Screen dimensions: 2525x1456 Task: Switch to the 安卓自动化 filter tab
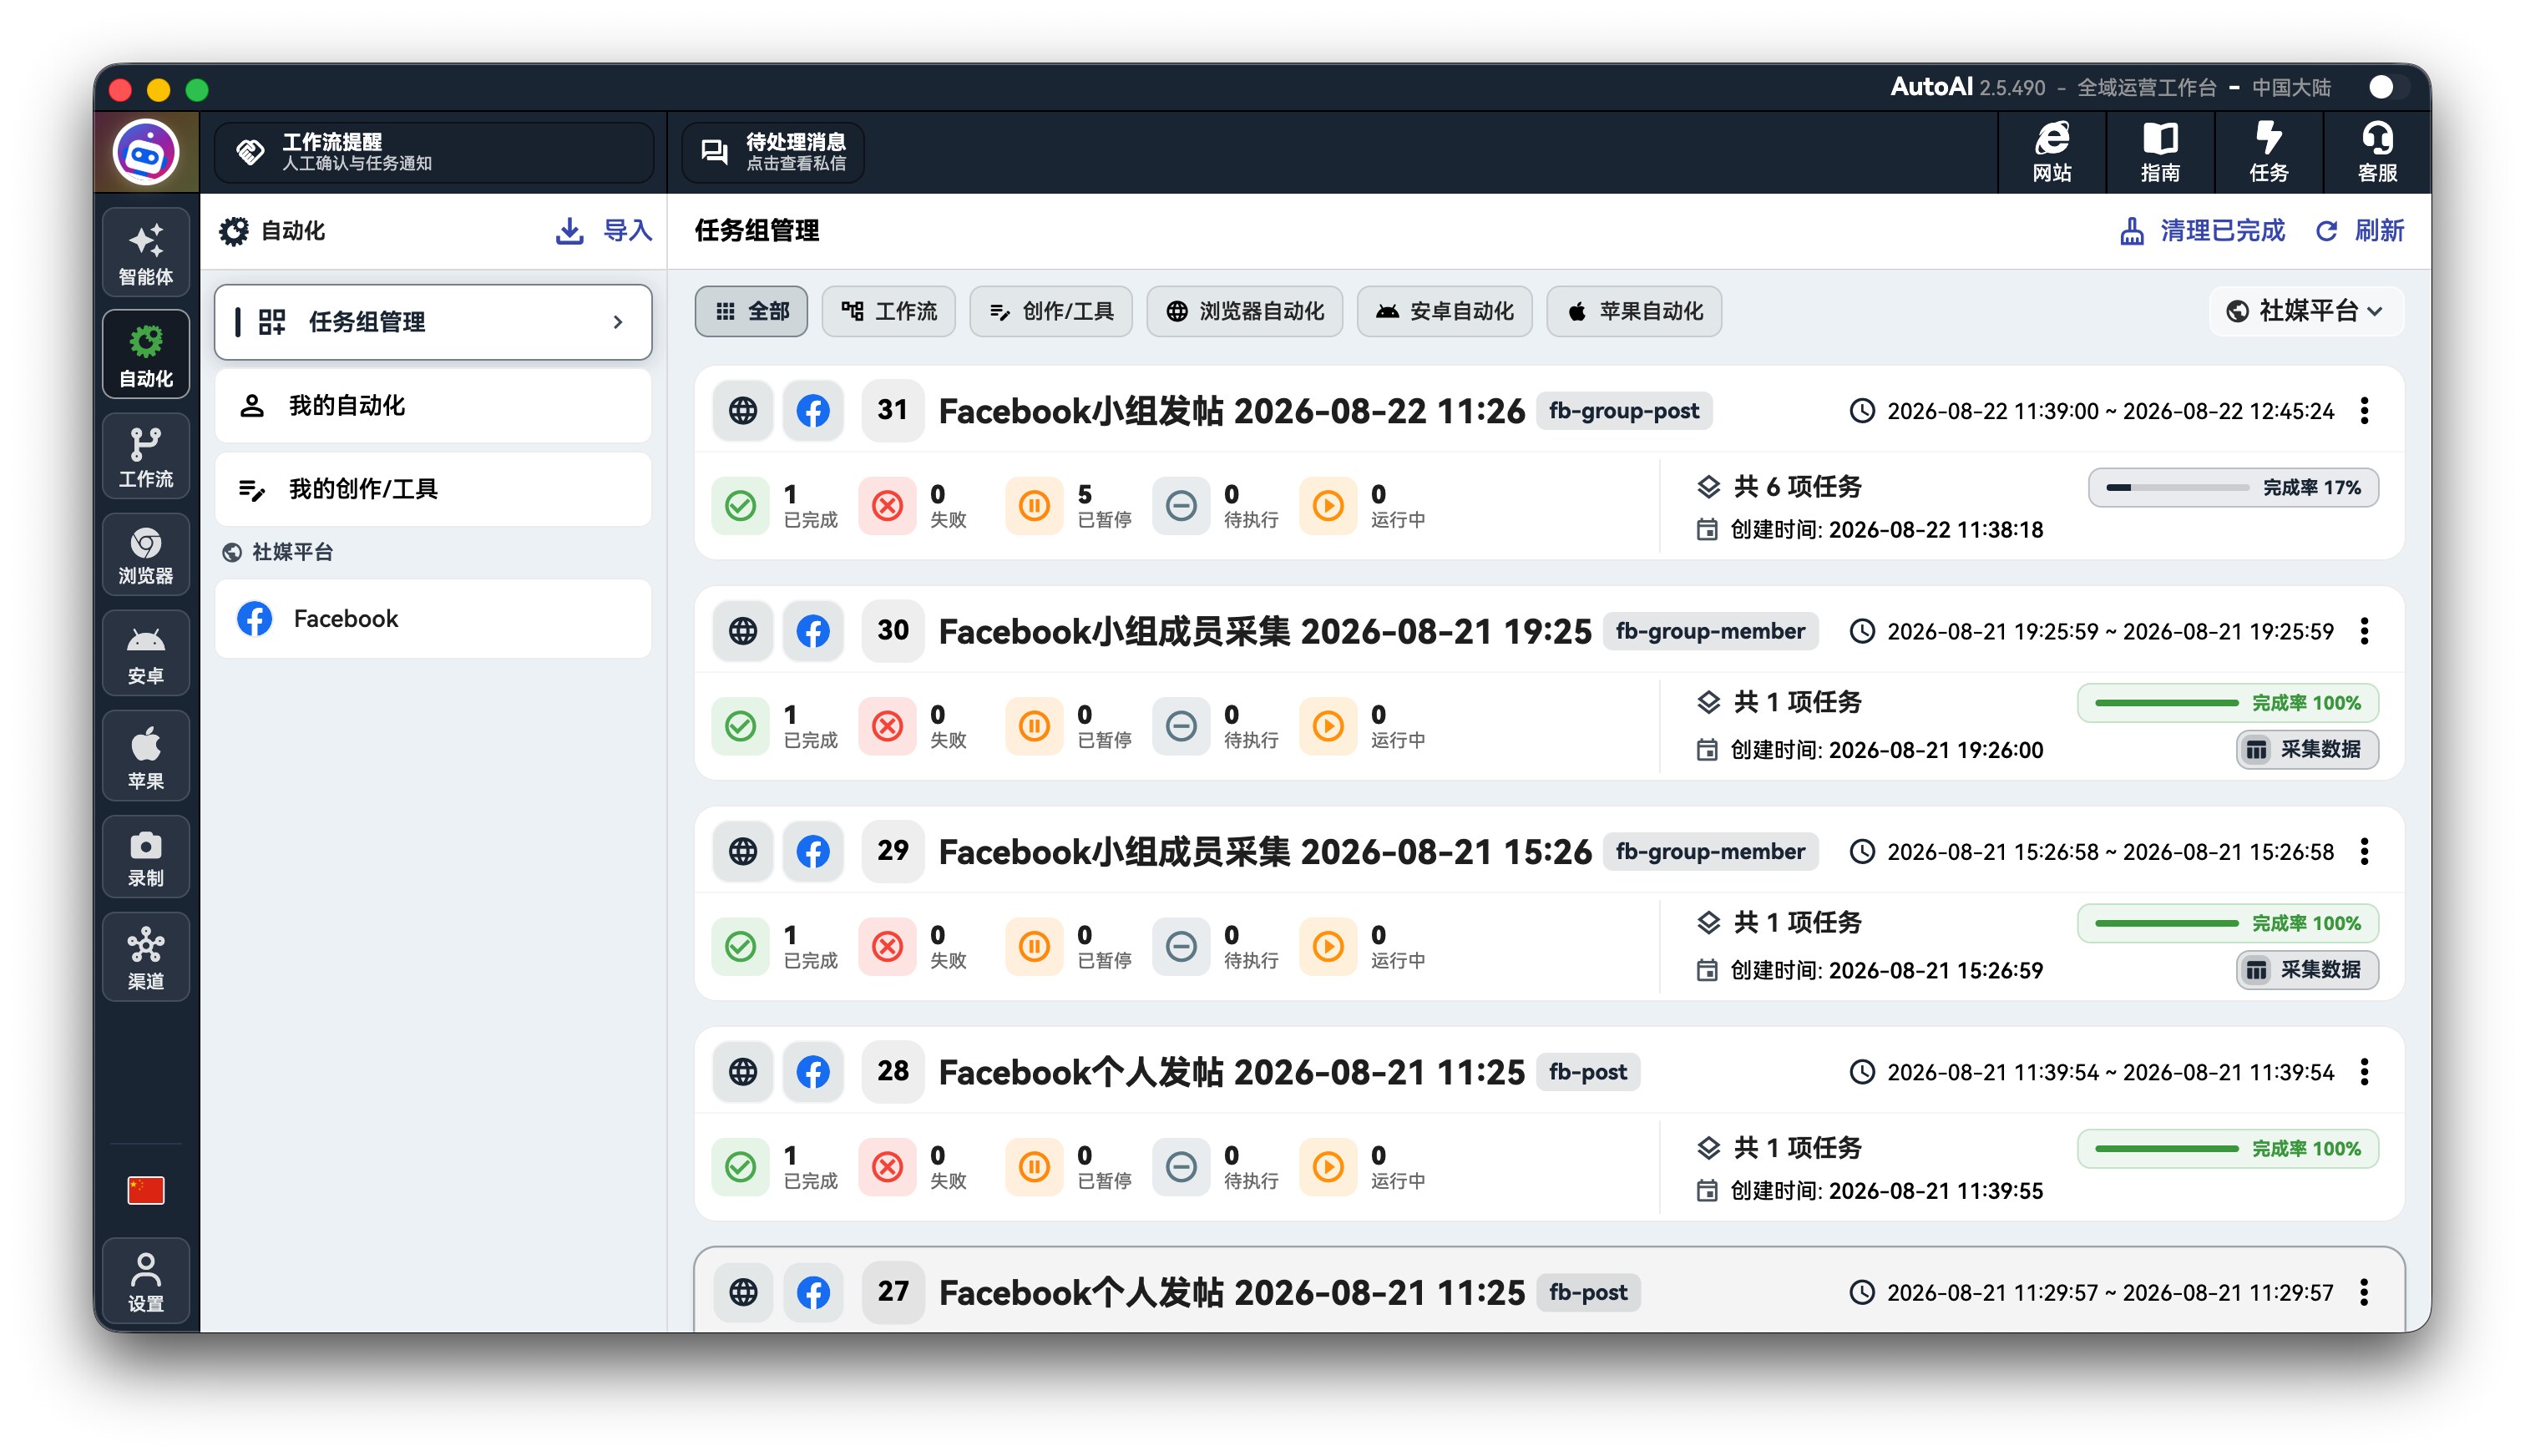pos(1444,311)
